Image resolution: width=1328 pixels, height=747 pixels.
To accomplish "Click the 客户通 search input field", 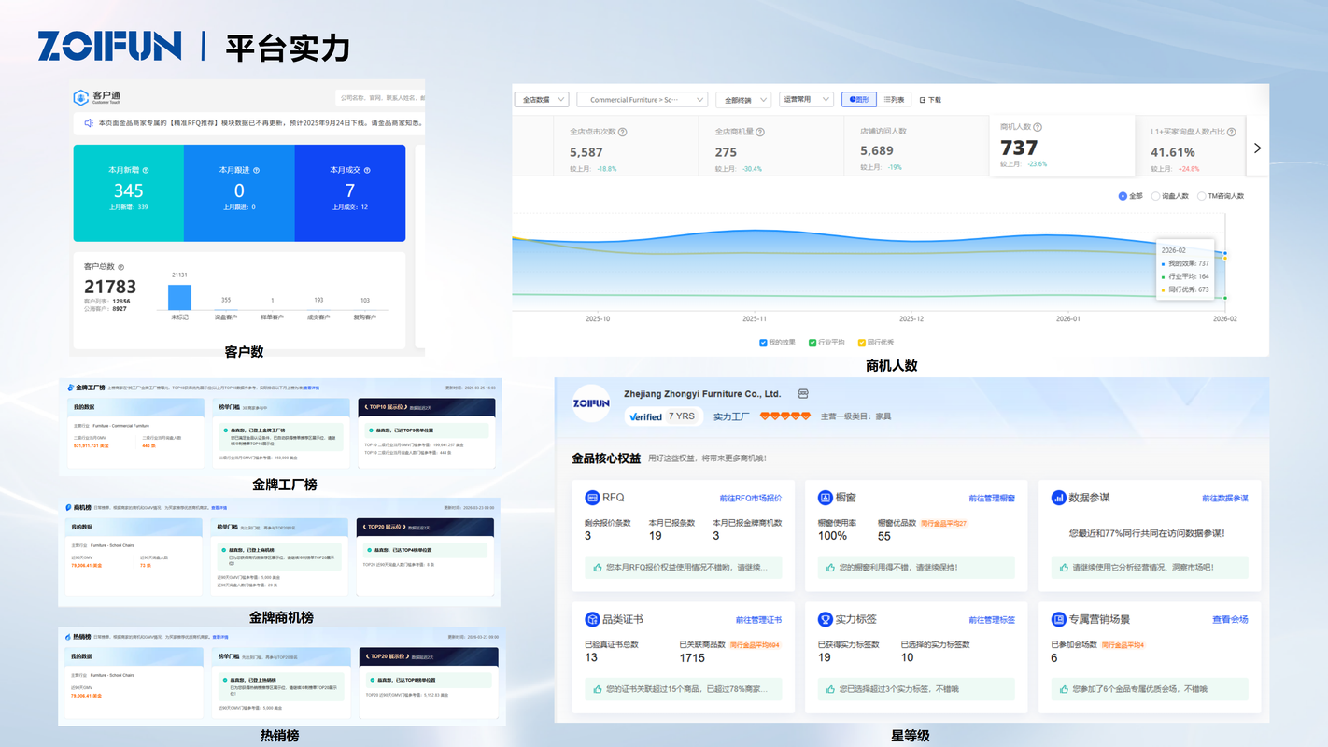I will 380,97.
